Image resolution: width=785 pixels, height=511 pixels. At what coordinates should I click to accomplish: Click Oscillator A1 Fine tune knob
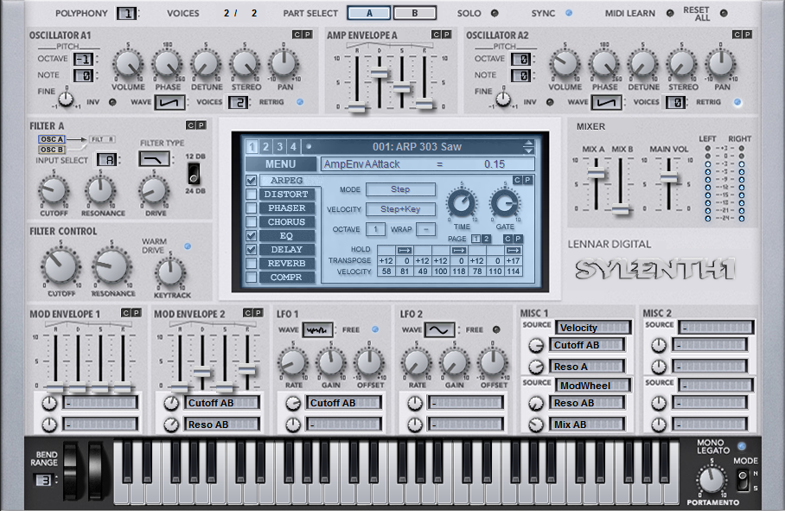coord(66,99)
